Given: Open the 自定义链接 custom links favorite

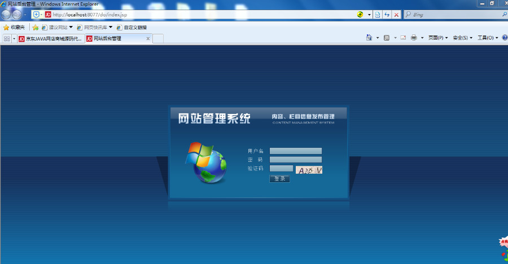Looking at the screenshot, I should pyautogui.click(x=132, y=28).
